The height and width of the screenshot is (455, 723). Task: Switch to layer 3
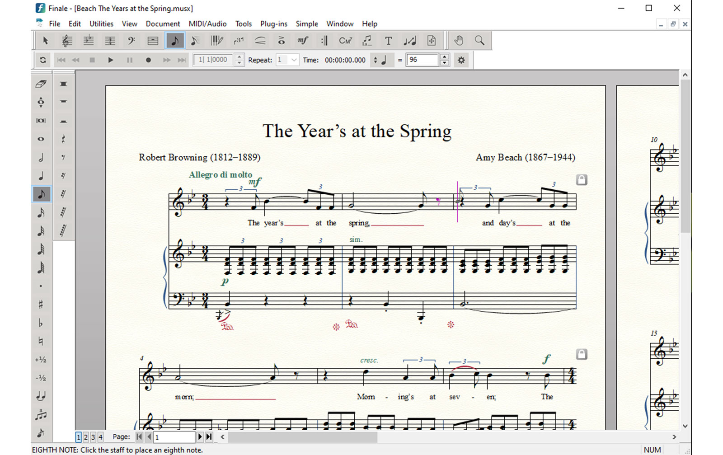[x=93, y=437]
